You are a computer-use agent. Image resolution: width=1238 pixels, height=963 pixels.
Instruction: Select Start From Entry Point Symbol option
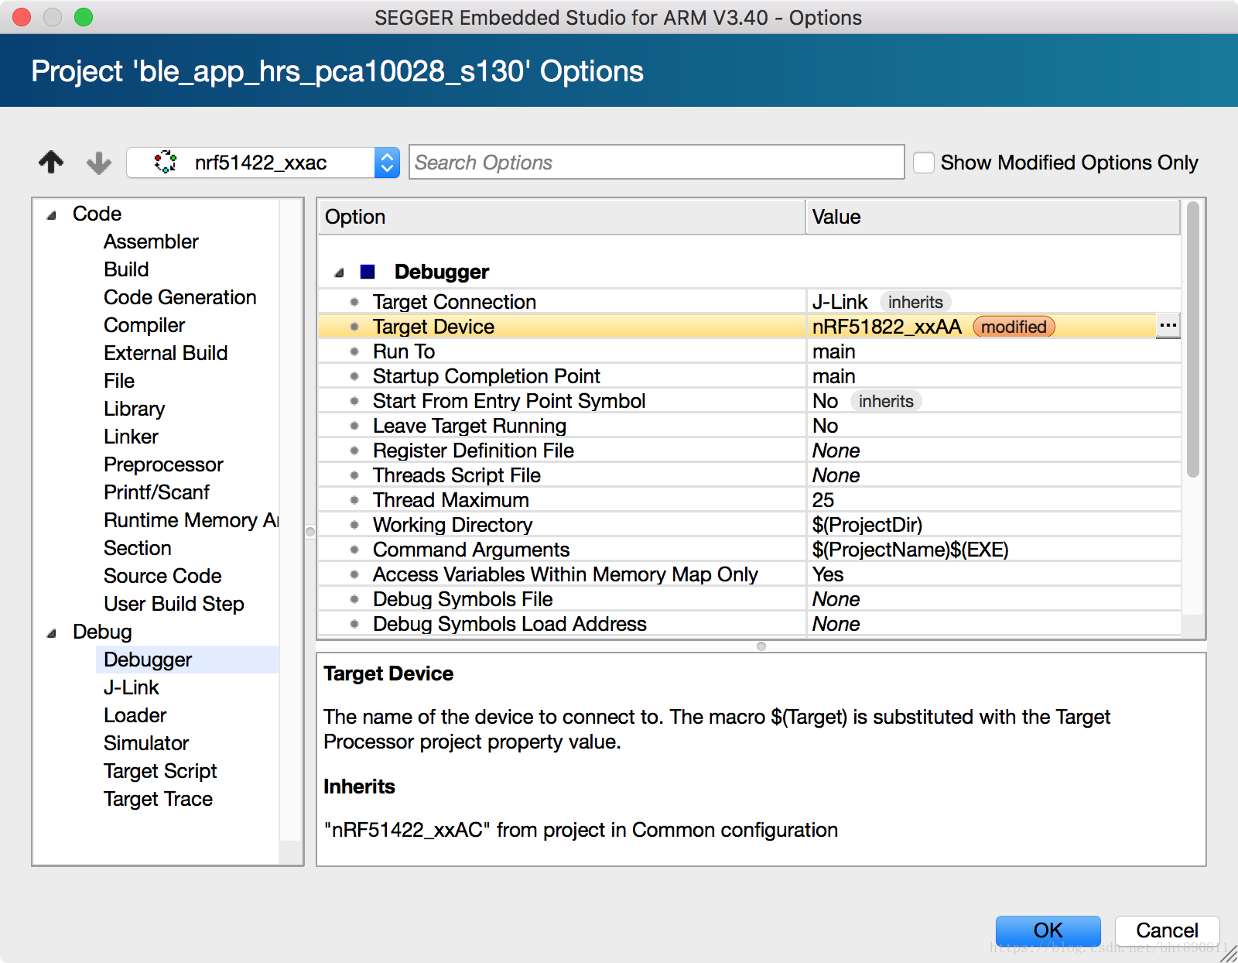click(x=749, y=401)
